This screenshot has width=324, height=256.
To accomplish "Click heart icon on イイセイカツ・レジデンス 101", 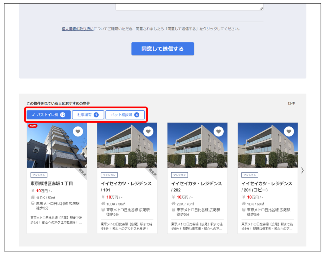I will tap(148, 131).
